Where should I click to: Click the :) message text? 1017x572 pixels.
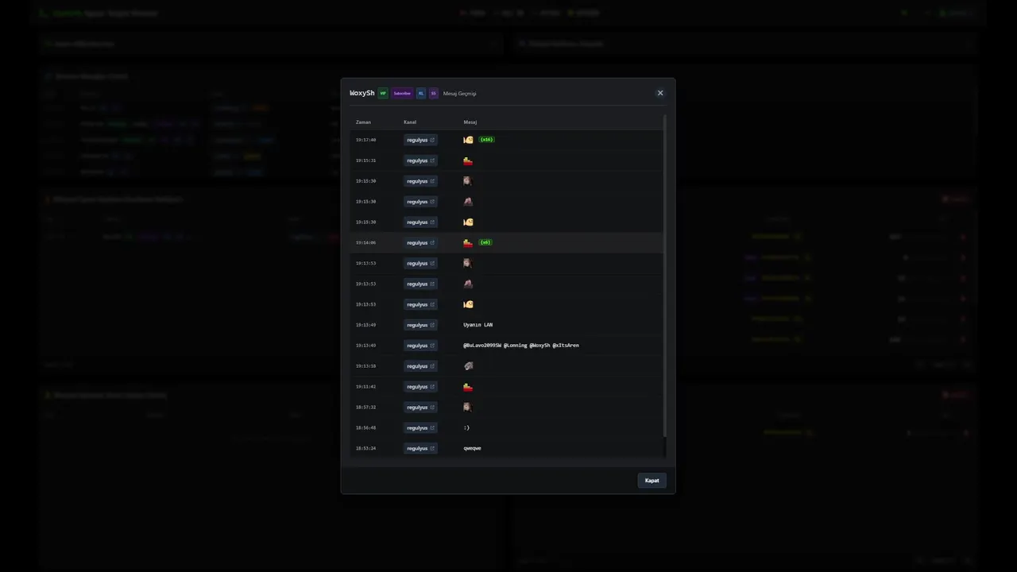[466, 427]
